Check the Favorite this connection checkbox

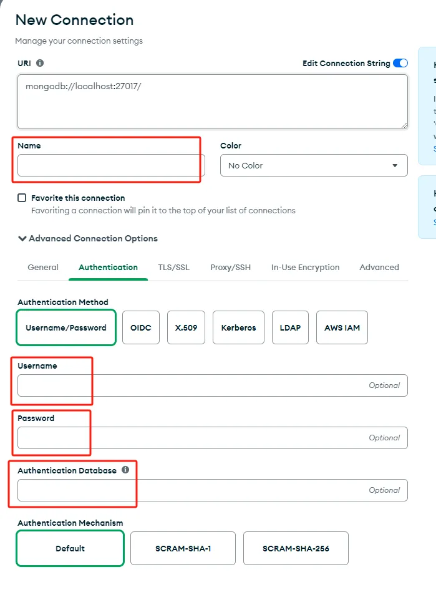tap(22, 198)
